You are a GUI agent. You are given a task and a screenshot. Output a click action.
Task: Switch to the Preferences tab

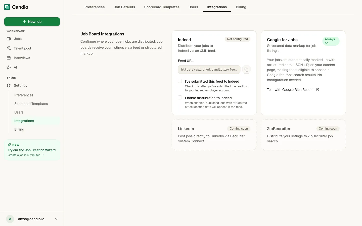(x=95, y=7)
